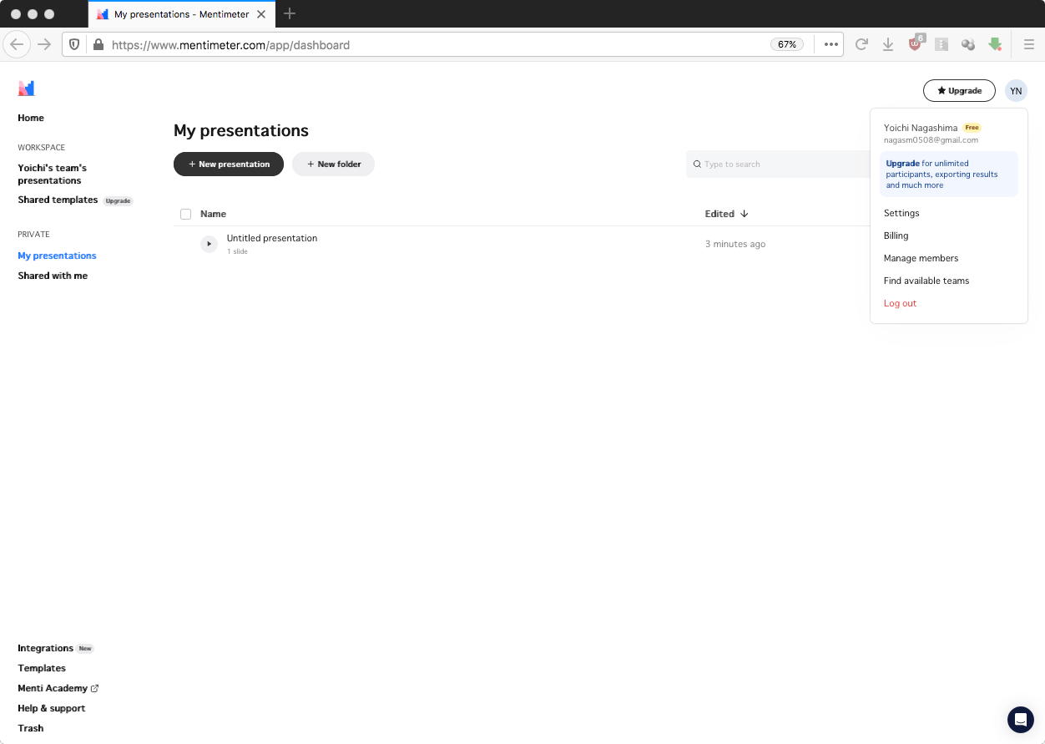Screen dimensions: 1045x744
Task: Open Help & support
Action: coord(51,708)
